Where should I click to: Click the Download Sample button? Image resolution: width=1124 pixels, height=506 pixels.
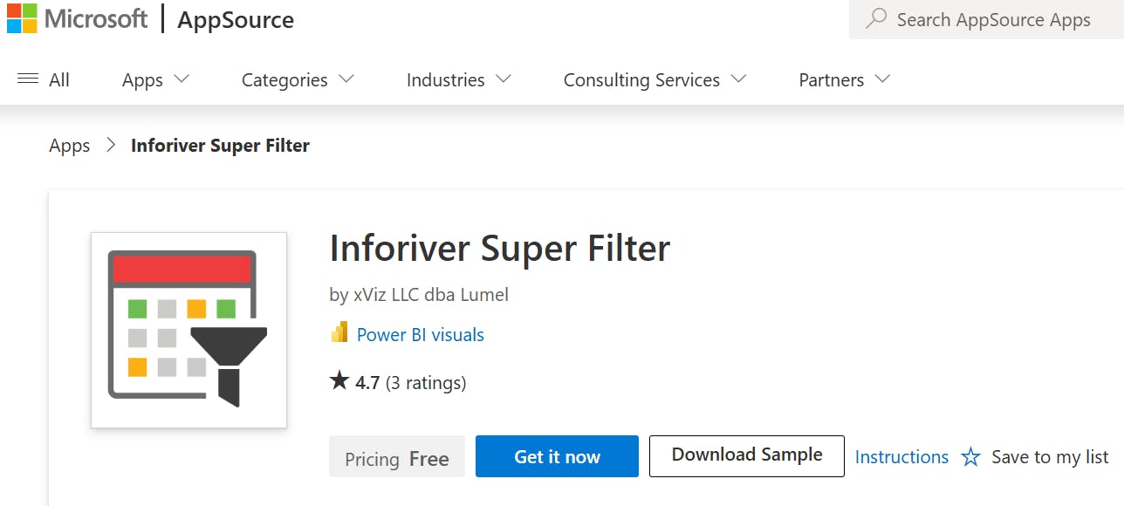point(747,455)
